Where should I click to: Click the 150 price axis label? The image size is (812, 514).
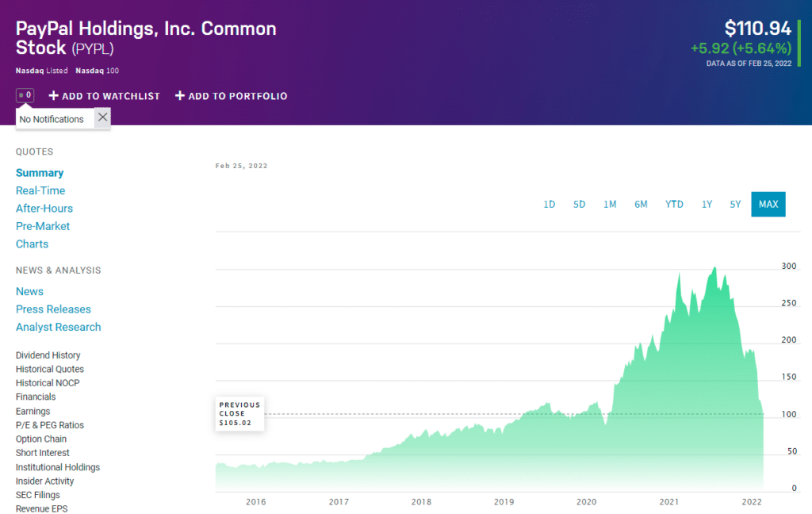[789, 377]
